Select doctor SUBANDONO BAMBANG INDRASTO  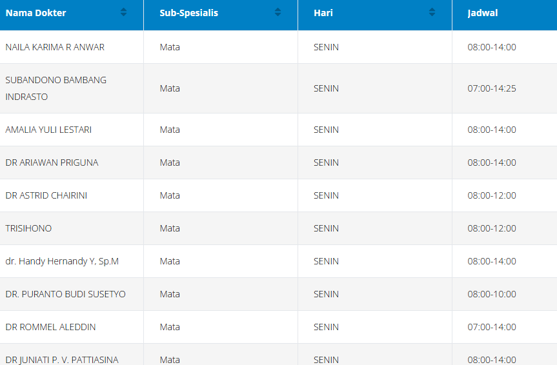coord(56,88)
